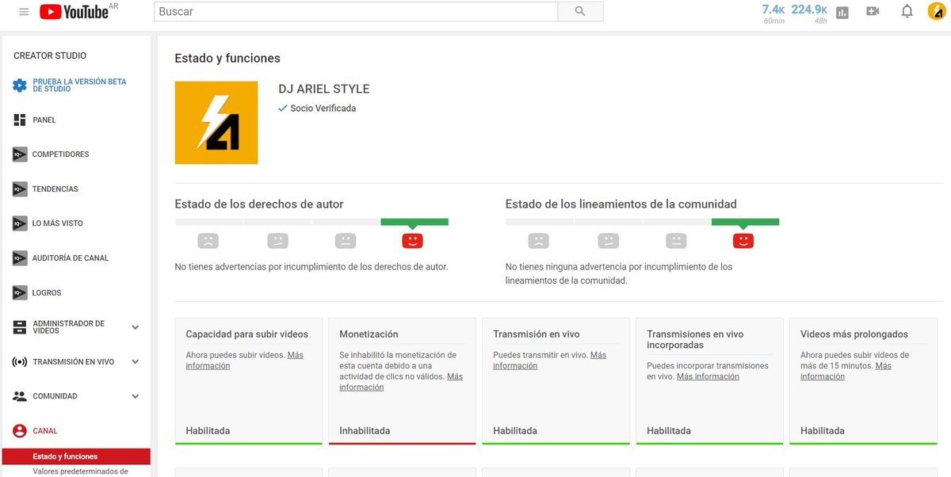The width and height of the screenshot is (951, 477).
Task: Click the live broadcast signal icon
Action: (20, 362)
